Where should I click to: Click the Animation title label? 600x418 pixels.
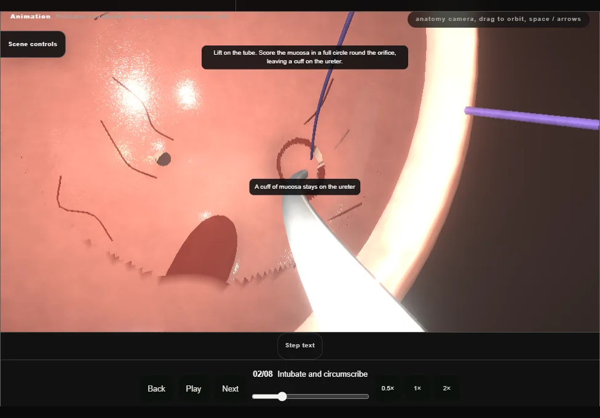click(x=30, y=17)
